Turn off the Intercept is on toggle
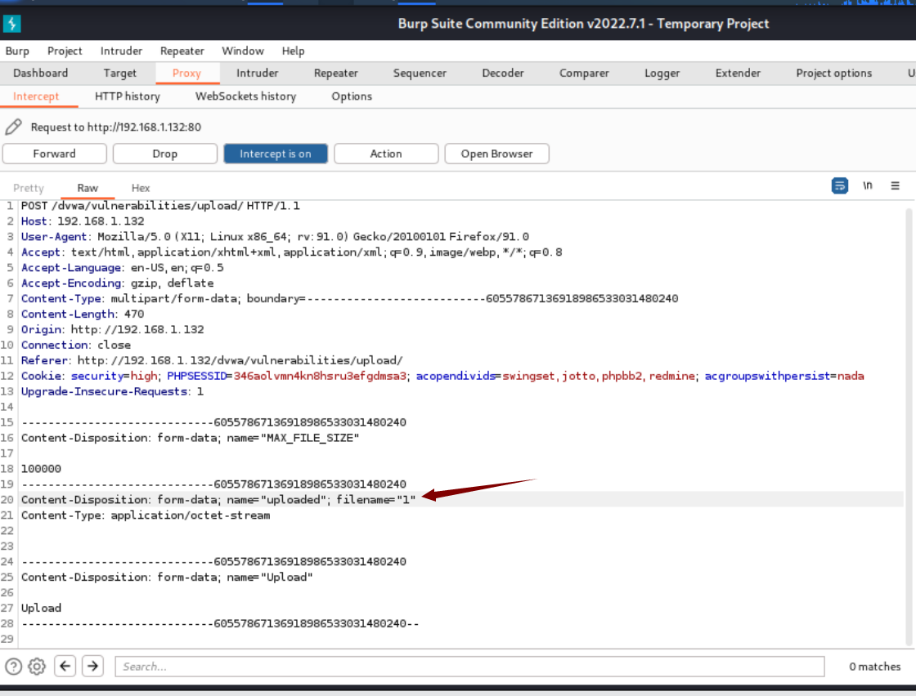 click(x=276, y=154)
